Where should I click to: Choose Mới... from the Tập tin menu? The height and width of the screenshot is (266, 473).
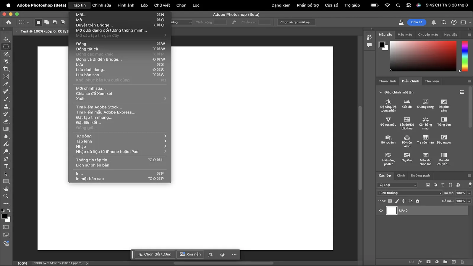tap(120, 15)
